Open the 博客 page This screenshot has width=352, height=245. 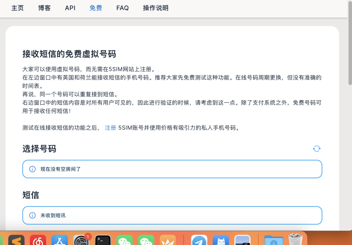pos(44,8)
